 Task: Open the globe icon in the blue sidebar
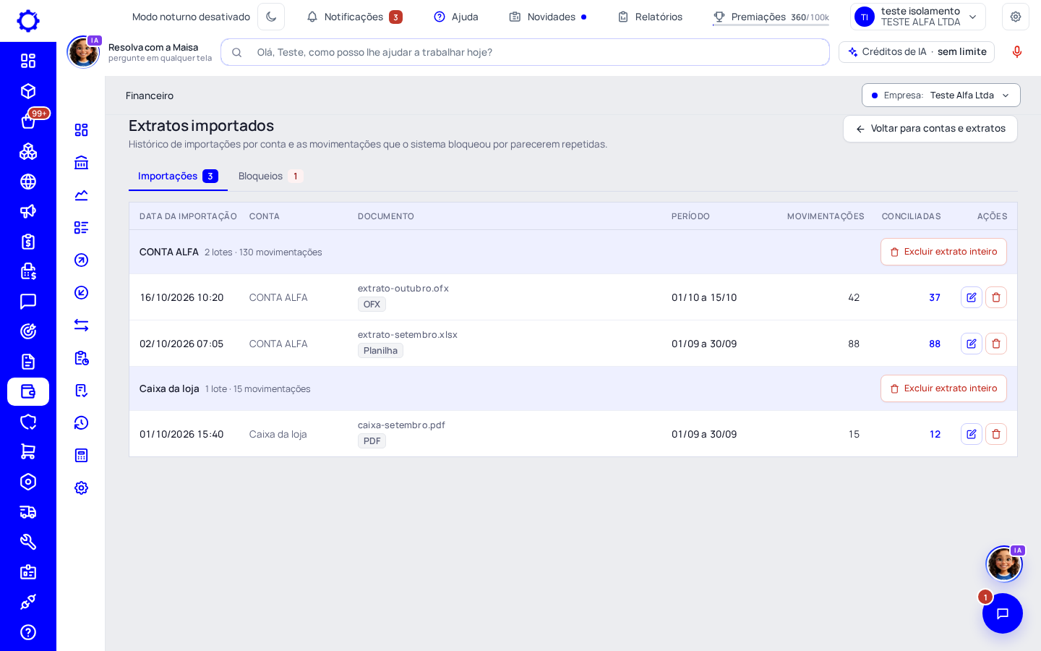pyautogui.click(x=28, y=182)
